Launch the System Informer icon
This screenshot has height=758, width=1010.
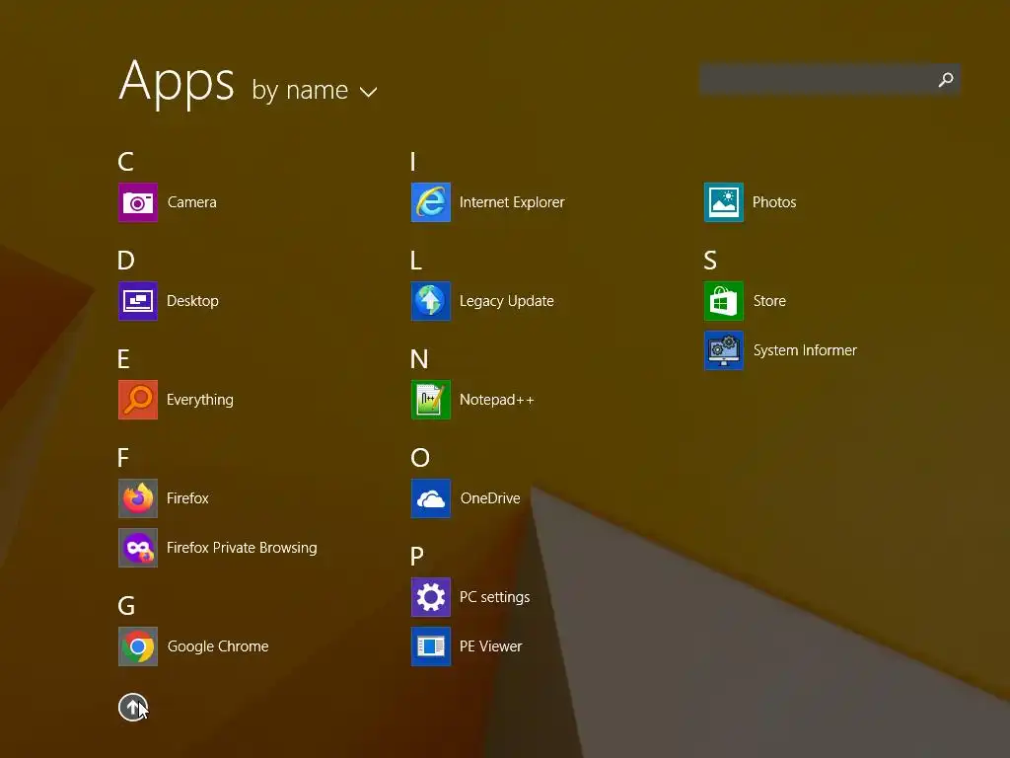click(x=724, y=350)
